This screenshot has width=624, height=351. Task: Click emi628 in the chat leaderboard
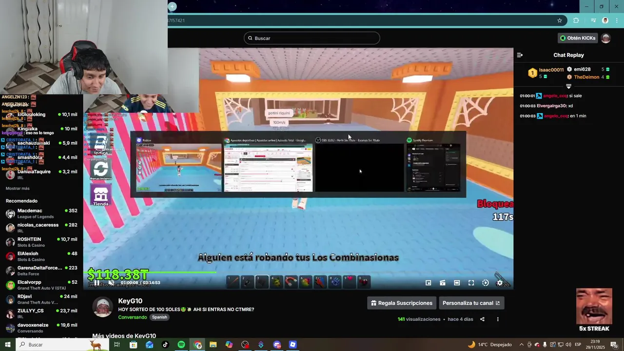(x=582, y=69)
